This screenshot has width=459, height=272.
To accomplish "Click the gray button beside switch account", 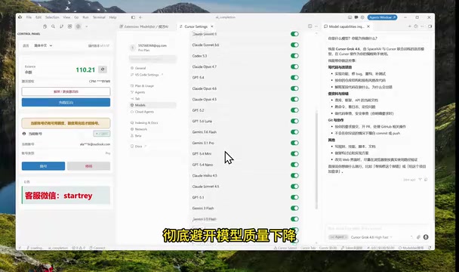I will 88,166.
